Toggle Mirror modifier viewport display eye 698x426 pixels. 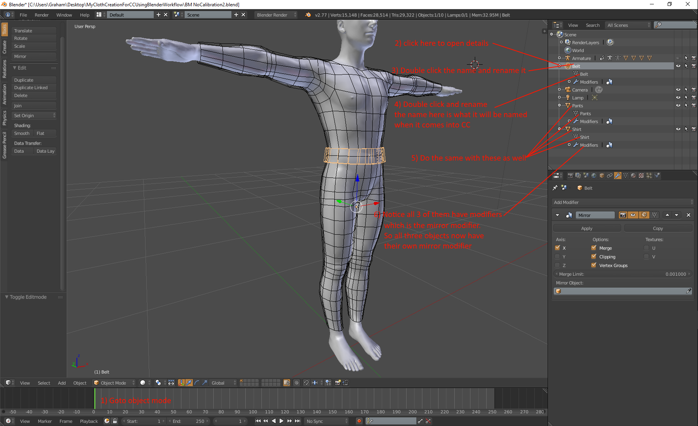coord(633,215)
